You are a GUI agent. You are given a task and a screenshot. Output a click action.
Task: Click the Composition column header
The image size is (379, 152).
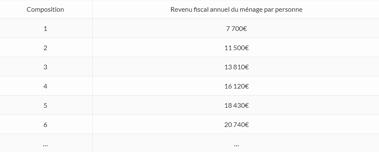[45, 10]
